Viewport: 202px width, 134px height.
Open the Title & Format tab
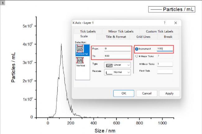click(116, 37)
